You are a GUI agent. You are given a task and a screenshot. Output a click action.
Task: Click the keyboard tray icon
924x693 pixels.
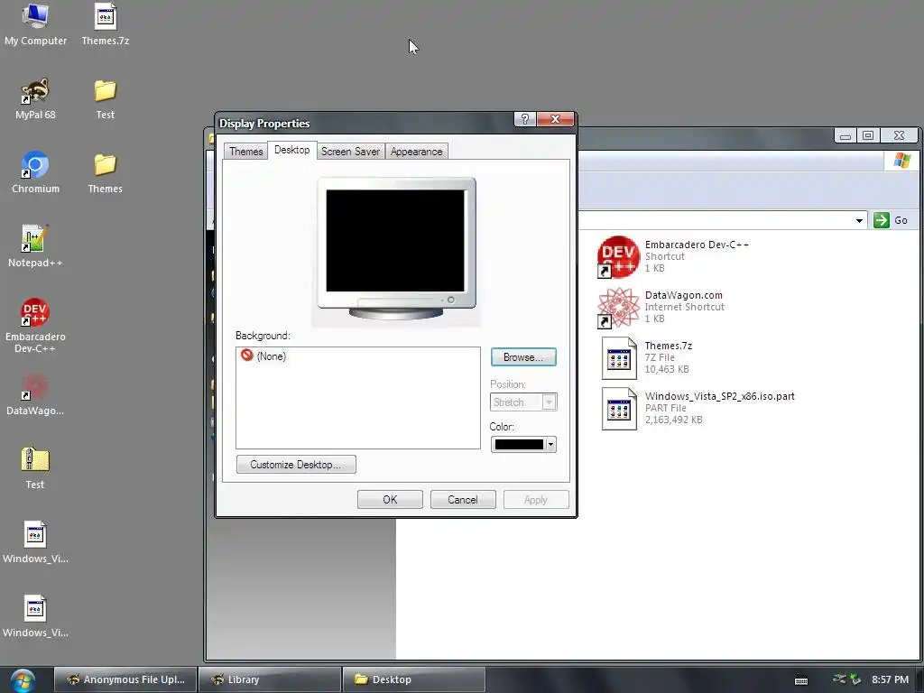[801, 680]
